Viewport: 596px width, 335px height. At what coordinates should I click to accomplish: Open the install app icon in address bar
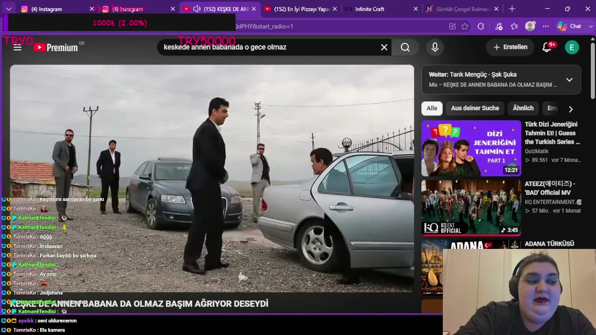click(x=452, y=27)
